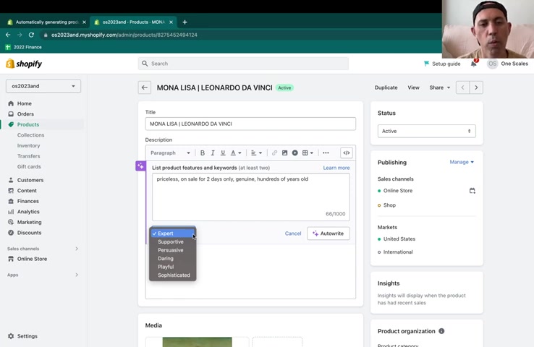This screenshot has height=347, width=534.
Task: Insert video in the description editor
Action: coord(295,153)
